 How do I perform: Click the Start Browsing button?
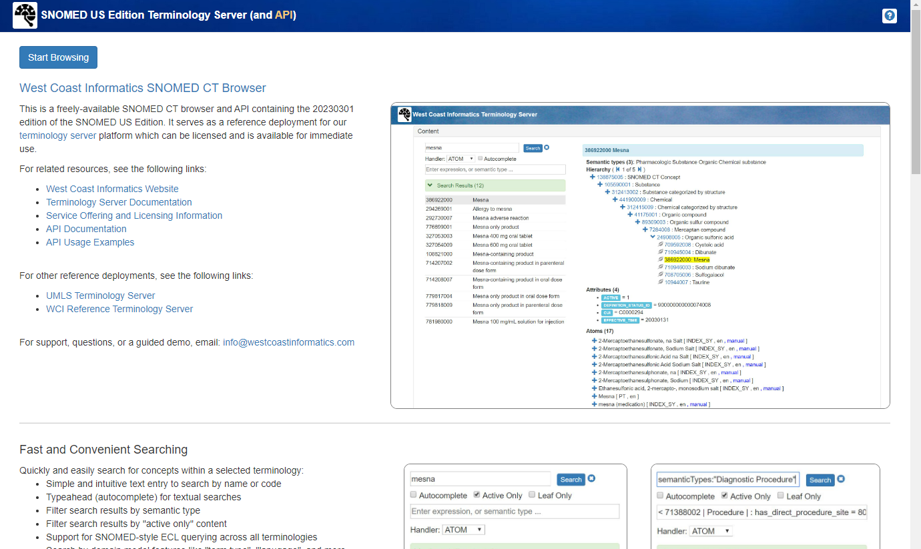[58, 57]
